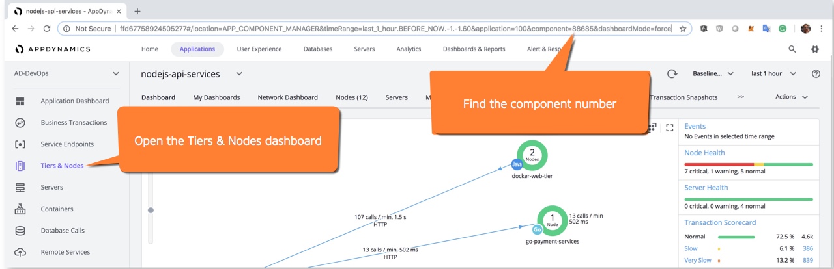Reload the page in the browser

(47, 29)
